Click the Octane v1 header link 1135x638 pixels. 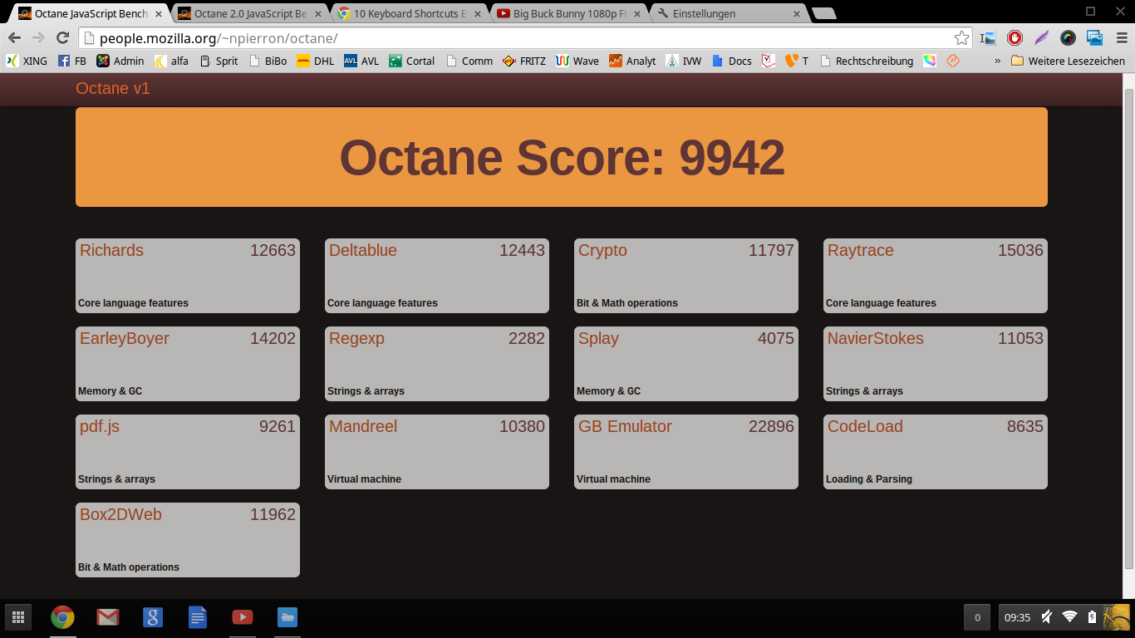click(x=113, y=88)
